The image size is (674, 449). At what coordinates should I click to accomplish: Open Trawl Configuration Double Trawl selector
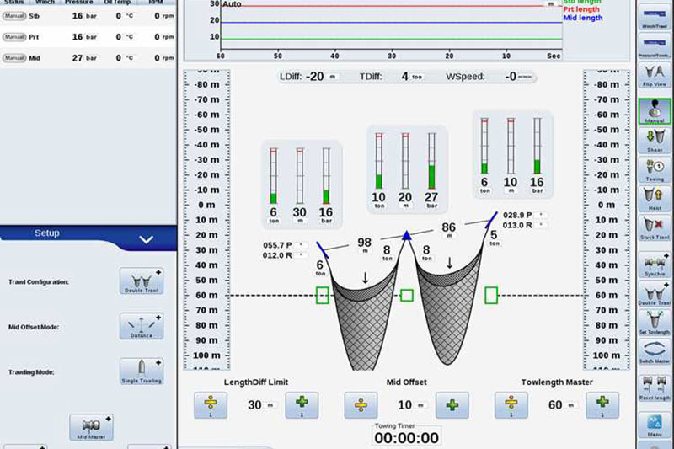(x=141, y=282)
